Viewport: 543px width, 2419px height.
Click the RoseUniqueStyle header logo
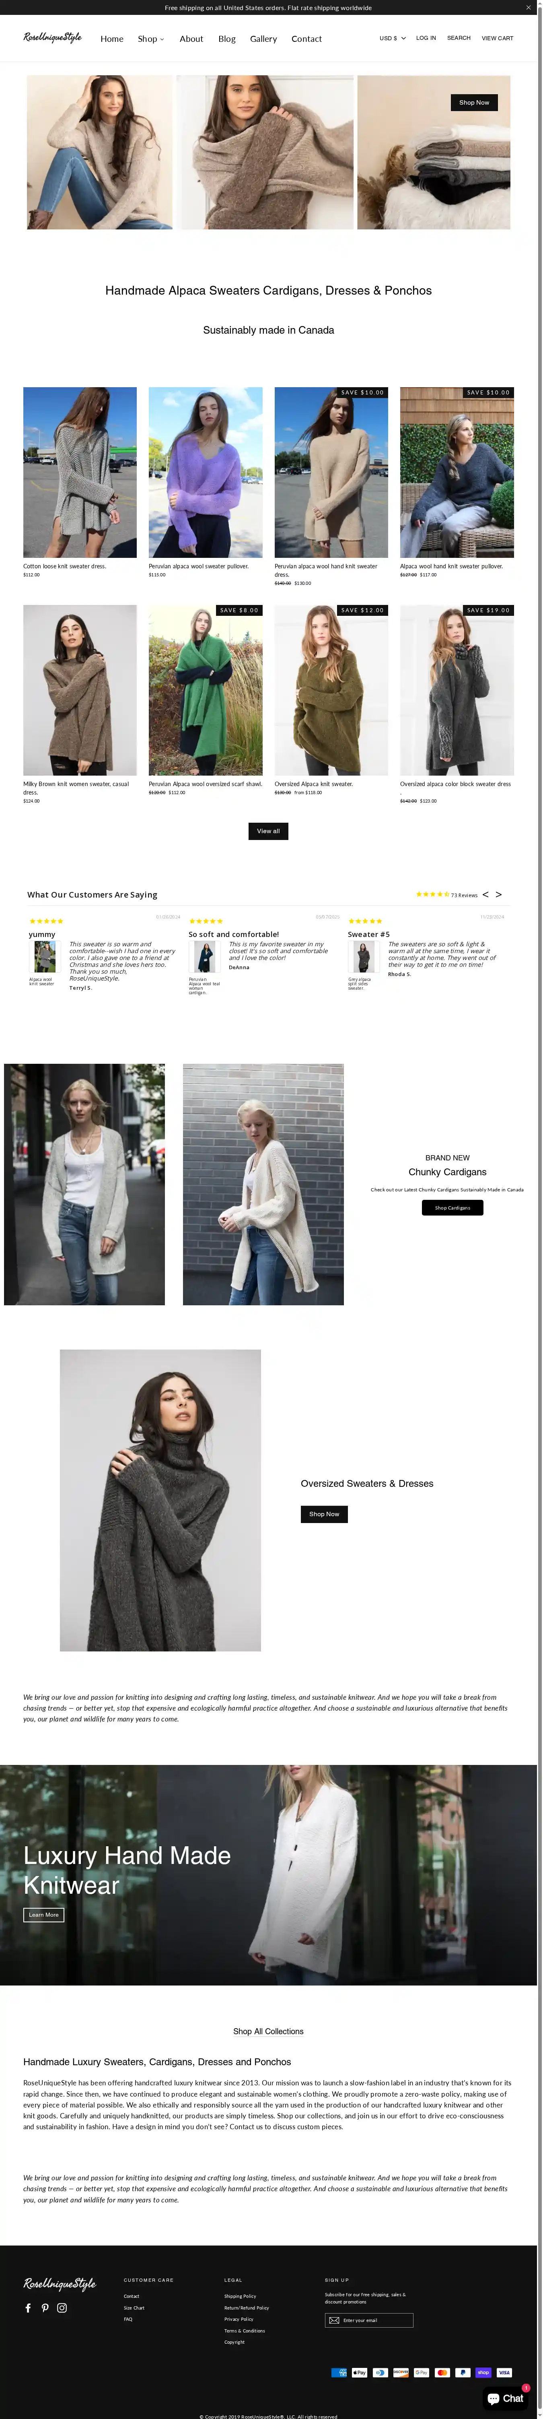tap(53, 37)
